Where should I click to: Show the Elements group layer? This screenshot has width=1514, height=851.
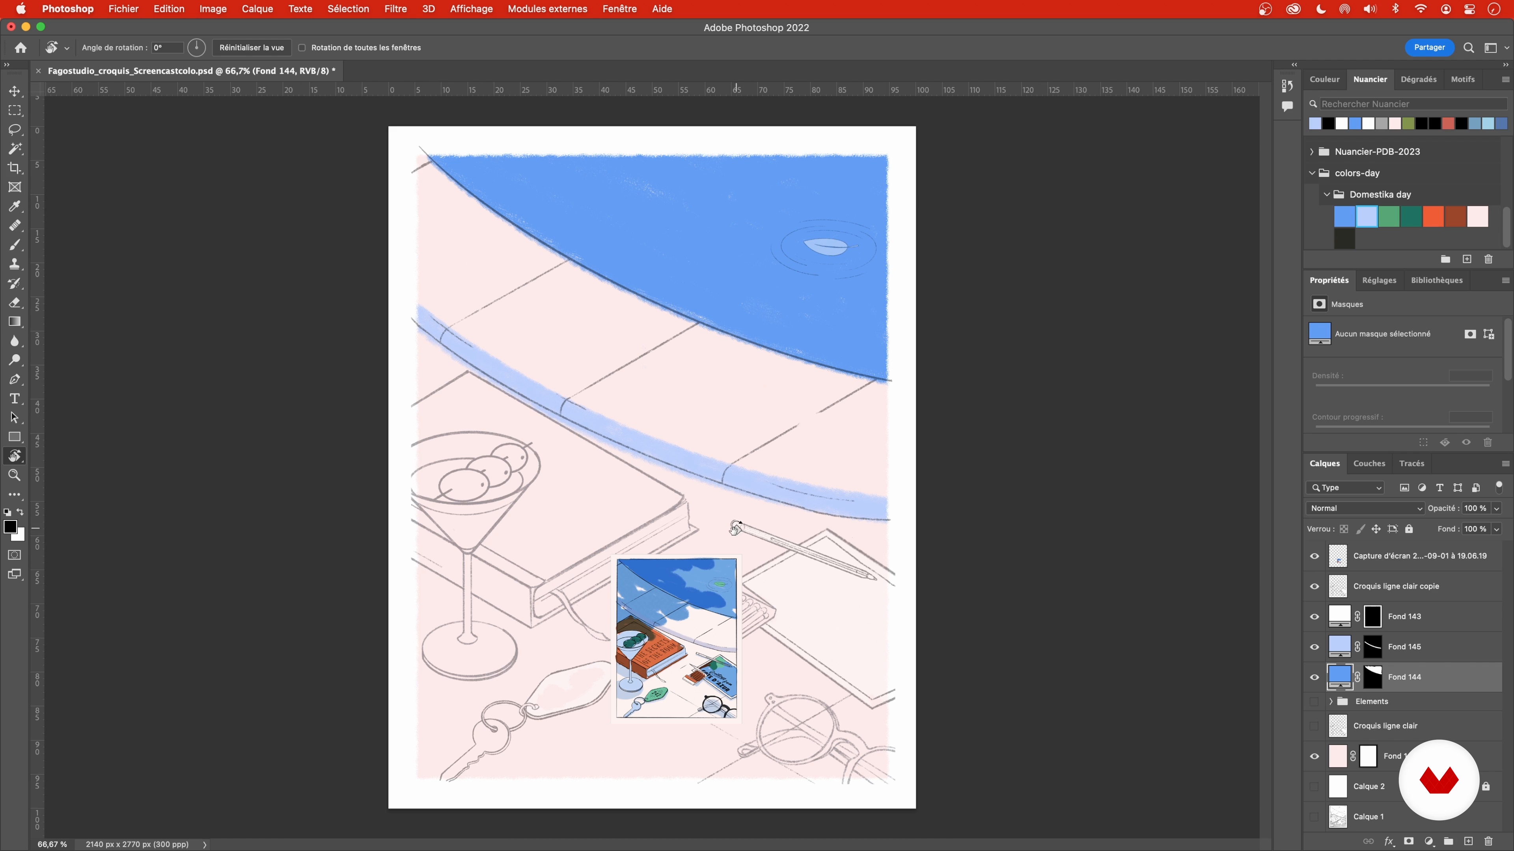pyautogui.click(x=1314, y=701)
